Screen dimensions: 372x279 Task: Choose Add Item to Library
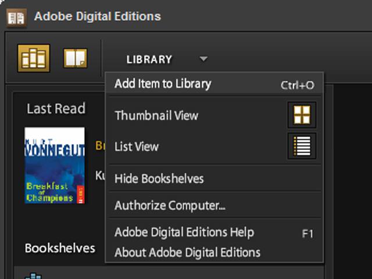click(x=163, y=84)
